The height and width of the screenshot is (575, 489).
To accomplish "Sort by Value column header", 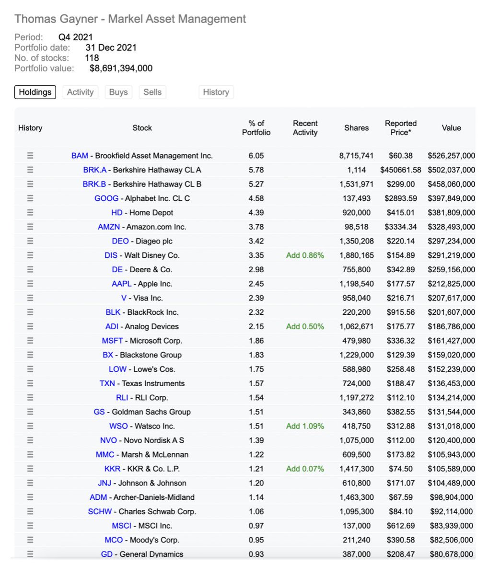I will coord(451,128).
